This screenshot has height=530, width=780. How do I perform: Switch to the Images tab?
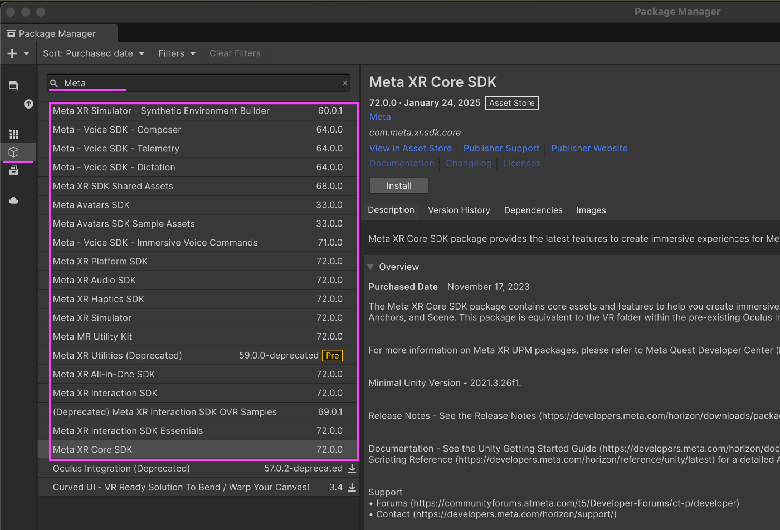pos(591,210)
